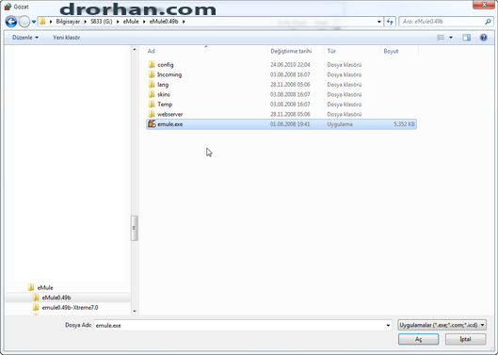Click the Temp folder name

[165, 105]
